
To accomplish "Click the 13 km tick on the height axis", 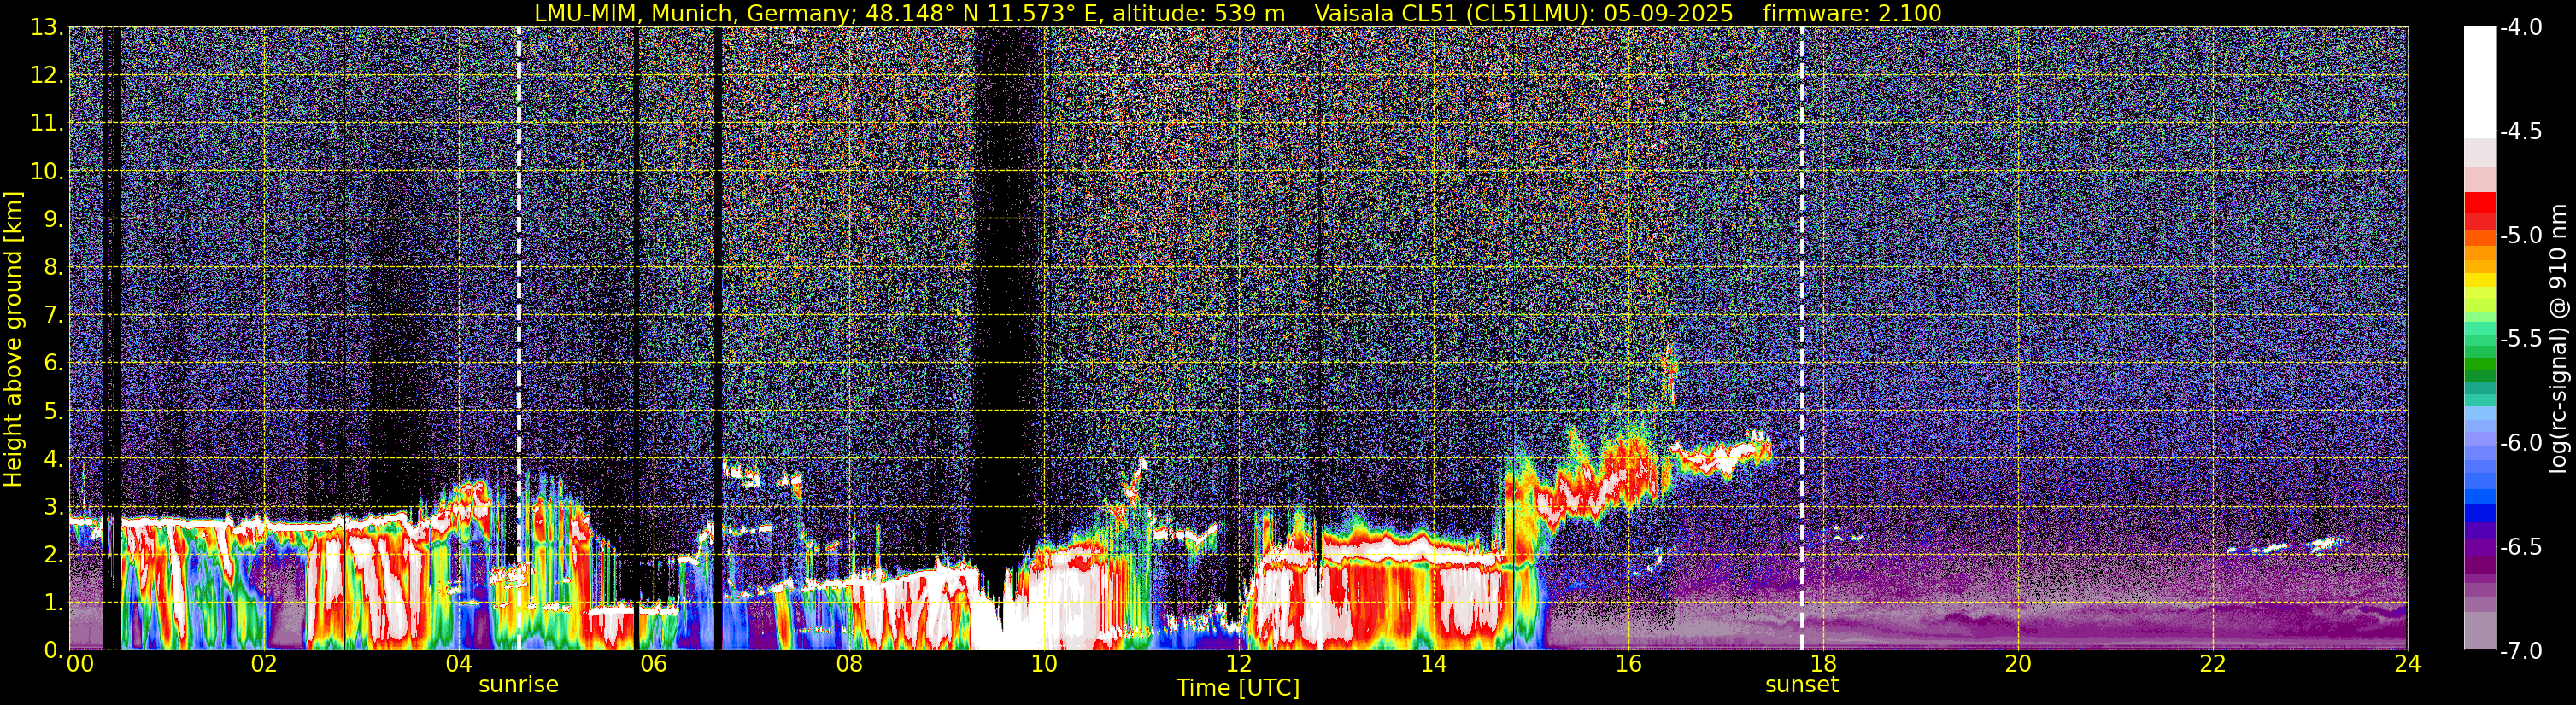I will (44, 28).
